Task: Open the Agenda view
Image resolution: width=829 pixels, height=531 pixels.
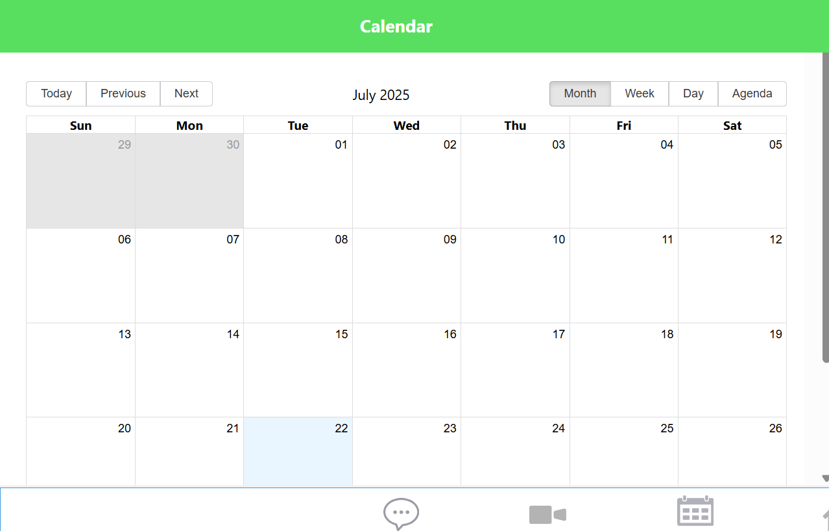Action: 752,93
